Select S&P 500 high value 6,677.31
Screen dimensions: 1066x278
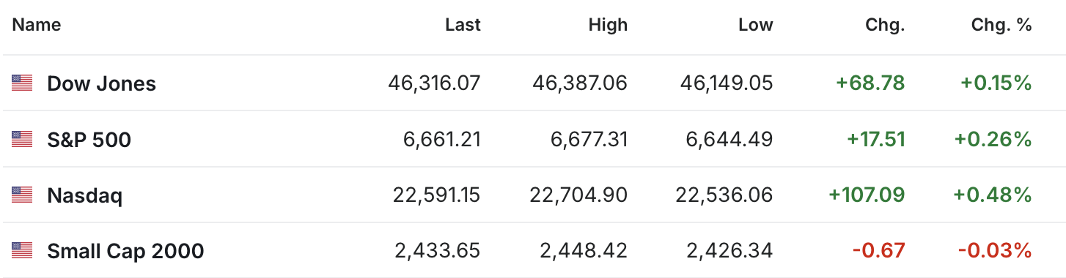tap(589, 139)
